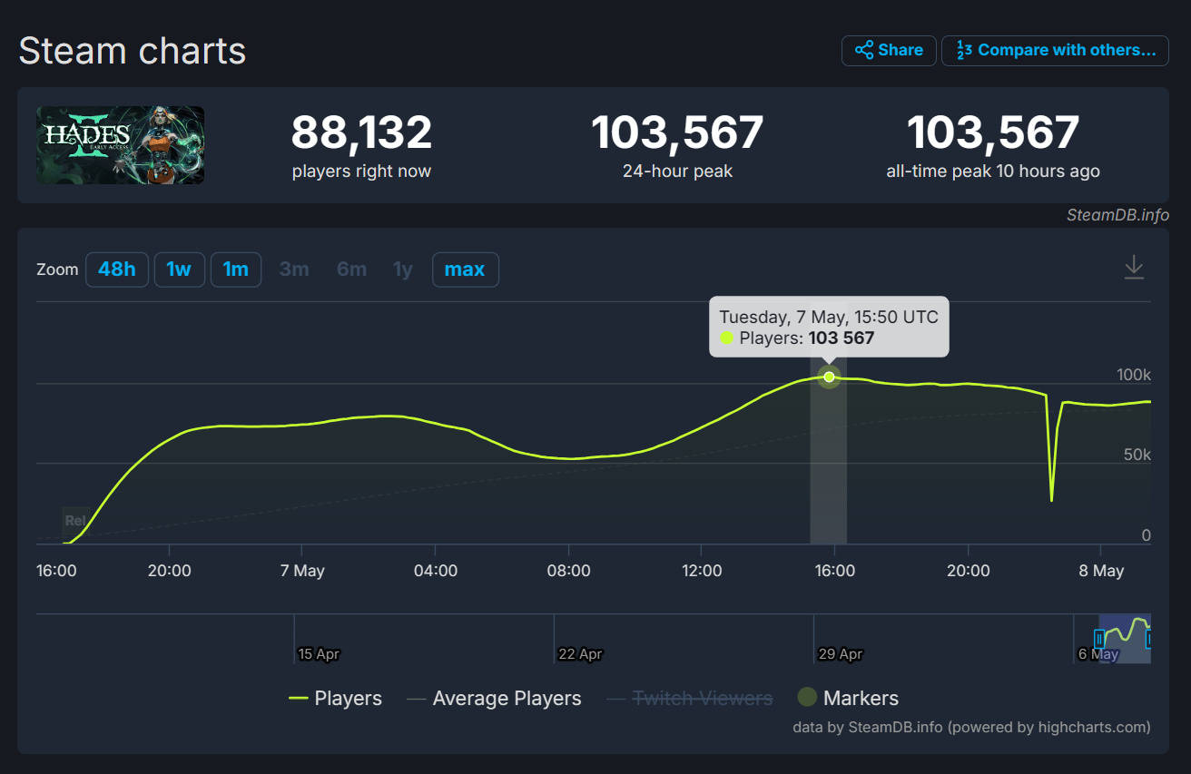Viewport: 1191px width, 774px height.
Task: Click the Rel release marker on chart
Action: [75, 522]
